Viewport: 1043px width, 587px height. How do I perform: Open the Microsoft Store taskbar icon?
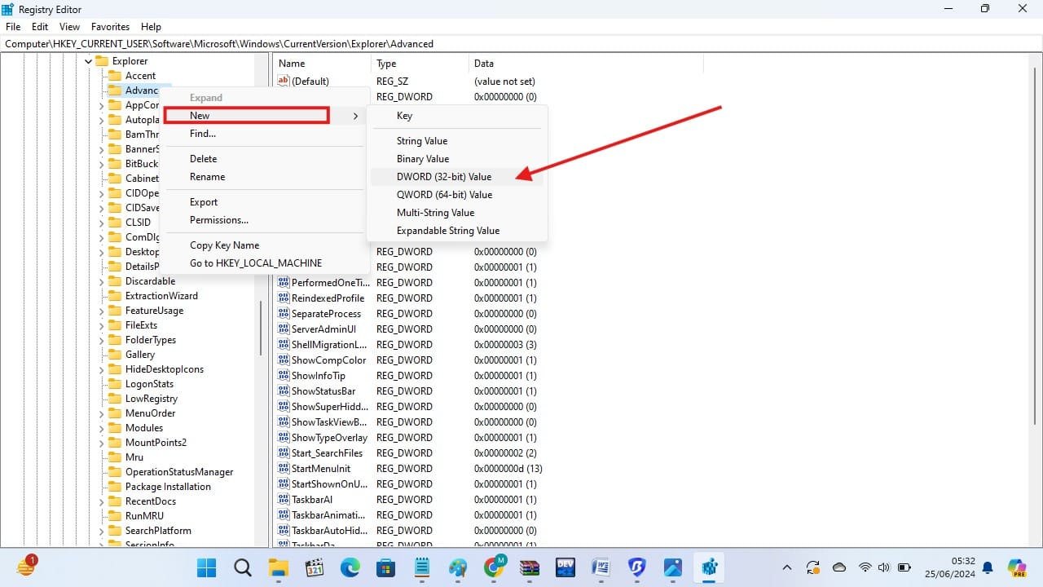tap(385, 567)
